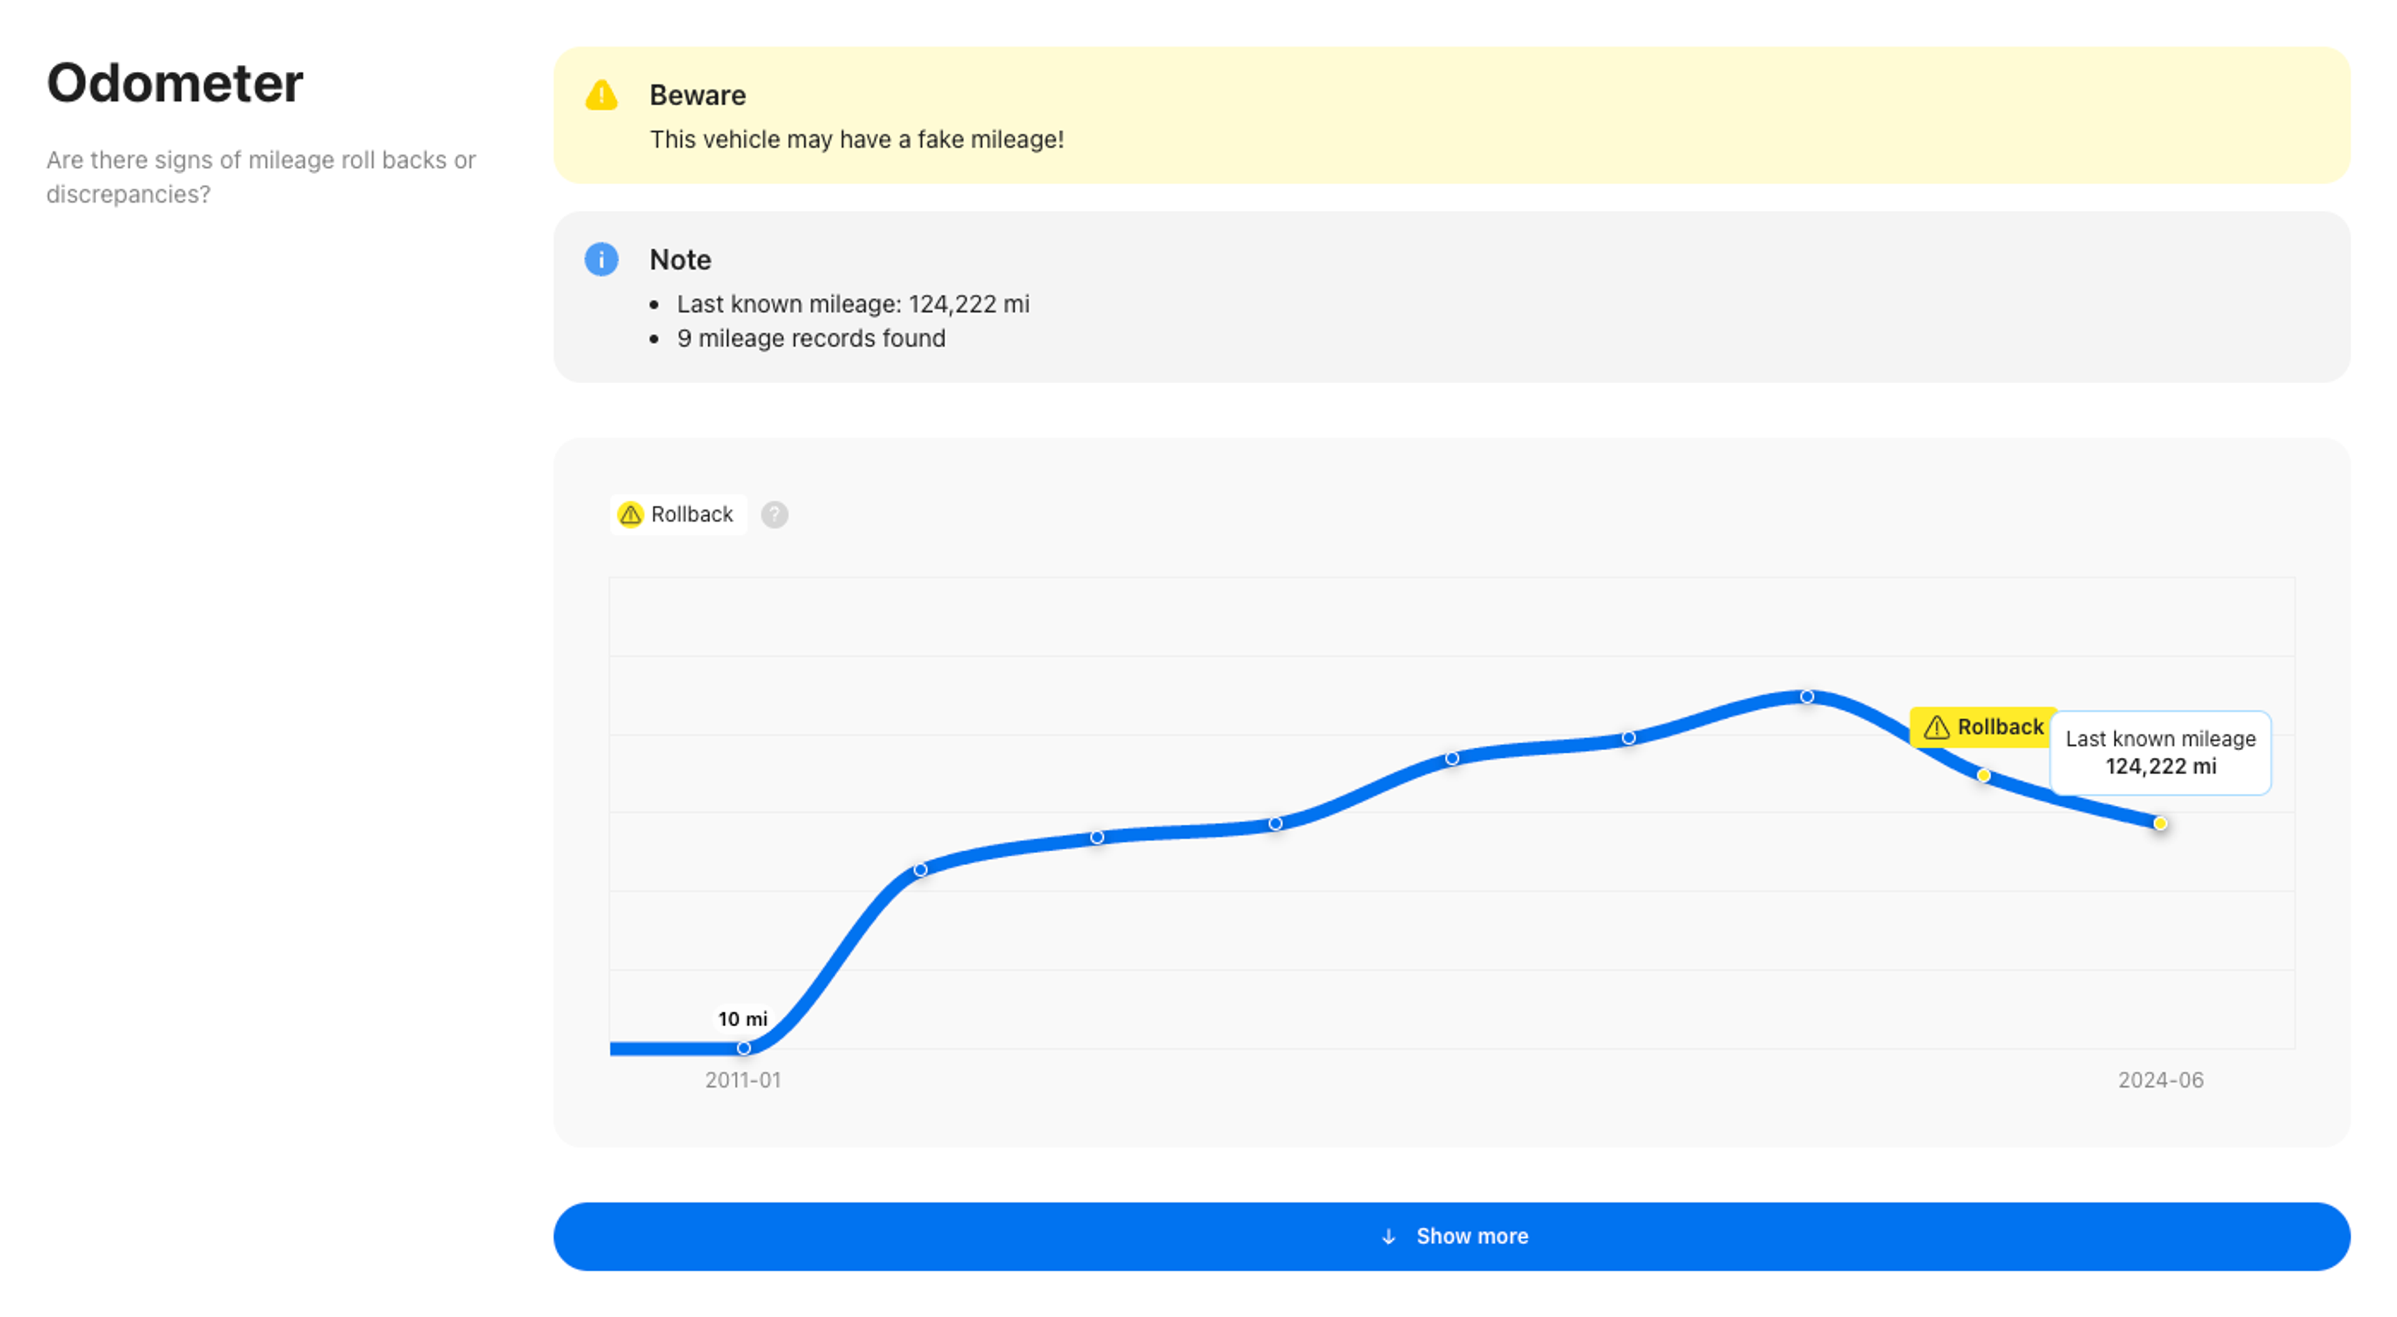Click the Last known mileage tooltip box
This screenshot has height=1317, width=2397.
2160,752
